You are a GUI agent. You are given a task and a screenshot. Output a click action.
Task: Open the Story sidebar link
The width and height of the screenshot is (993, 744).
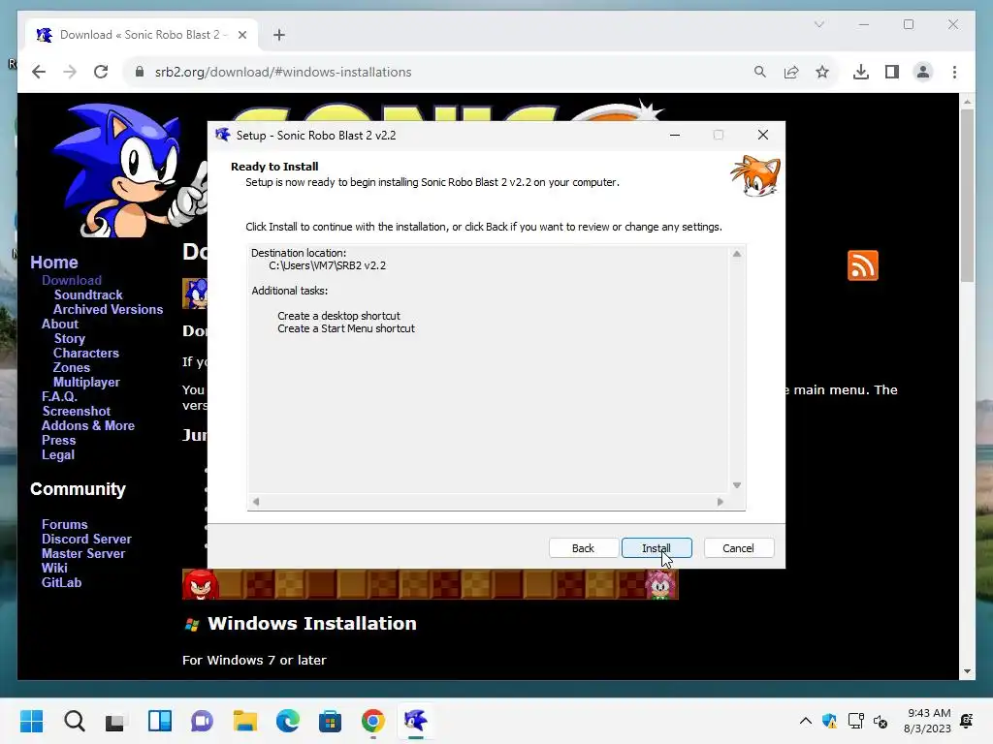pyautogui.click(x=69, y=338)
